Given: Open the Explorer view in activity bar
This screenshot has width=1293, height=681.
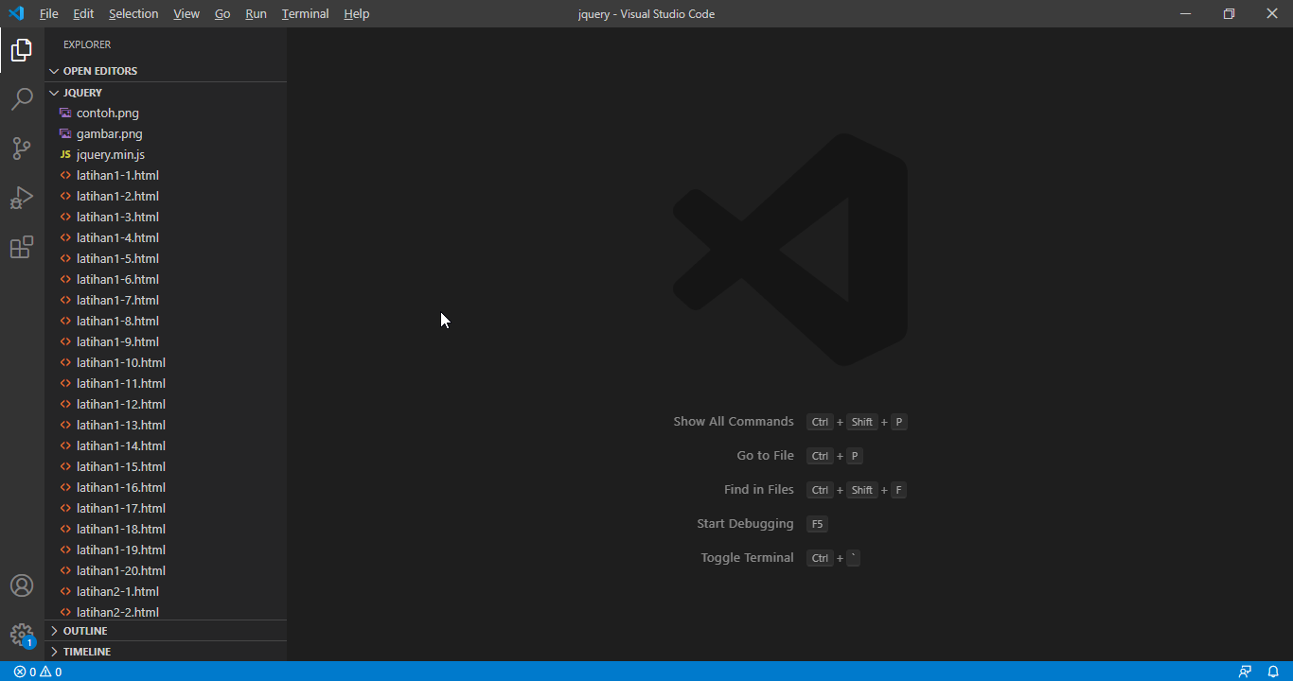Looking at the screenshot, I should pos(22,50).
